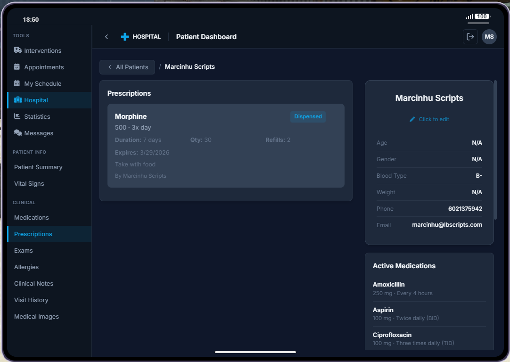Click the Statistics chart icon

click(17, 116)
